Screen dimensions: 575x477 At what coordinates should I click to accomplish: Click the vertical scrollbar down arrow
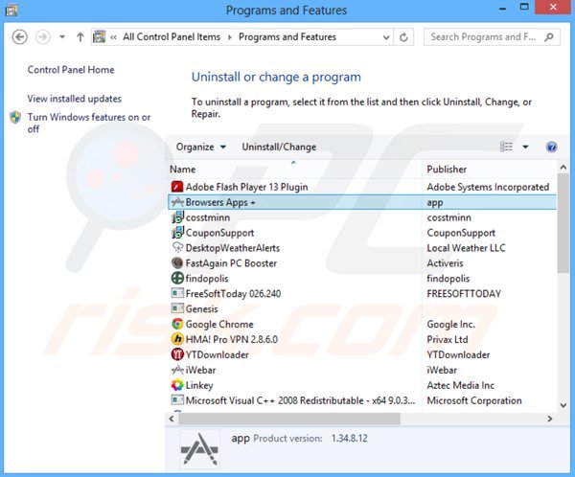point(563,405)
